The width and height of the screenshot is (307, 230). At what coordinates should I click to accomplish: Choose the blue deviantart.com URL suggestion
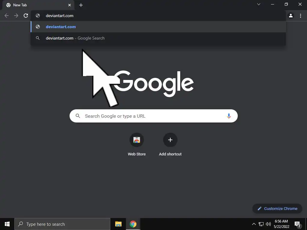pyautogui.click(x=158, y=27)
